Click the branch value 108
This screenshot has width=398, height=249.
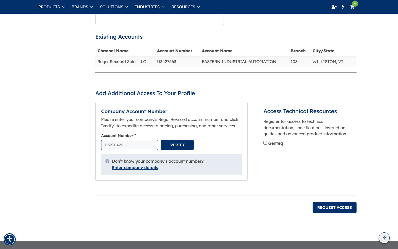(x=294, y=62)
